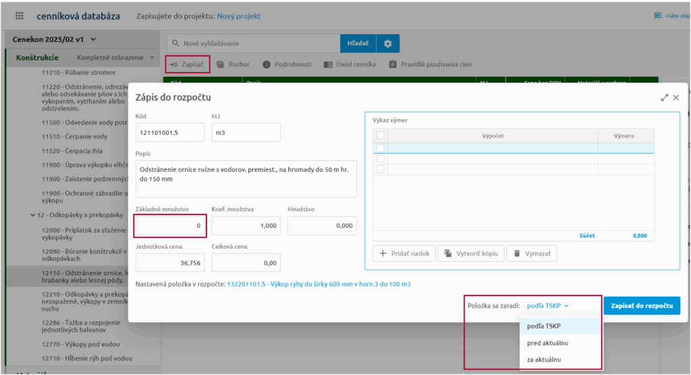Image resolution: width=691 pixels, height=375 pixels.
Task: Click the search settings gear icon
Action: pos(387,44)
